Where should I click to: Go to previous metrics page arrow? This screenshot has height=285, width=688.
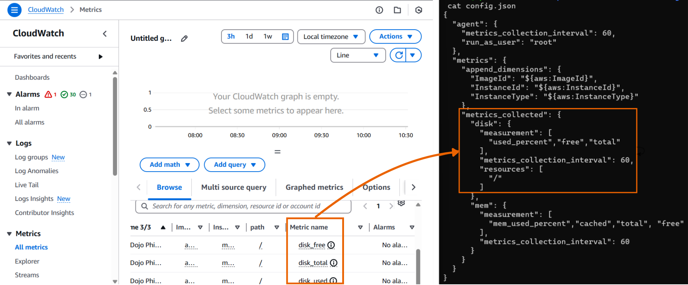tap(365, 206)
